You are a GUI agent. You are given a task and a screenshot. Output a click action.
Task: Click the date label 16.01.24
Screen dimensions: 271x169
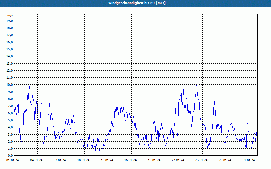pyautogui.click(x=130, y=160)
